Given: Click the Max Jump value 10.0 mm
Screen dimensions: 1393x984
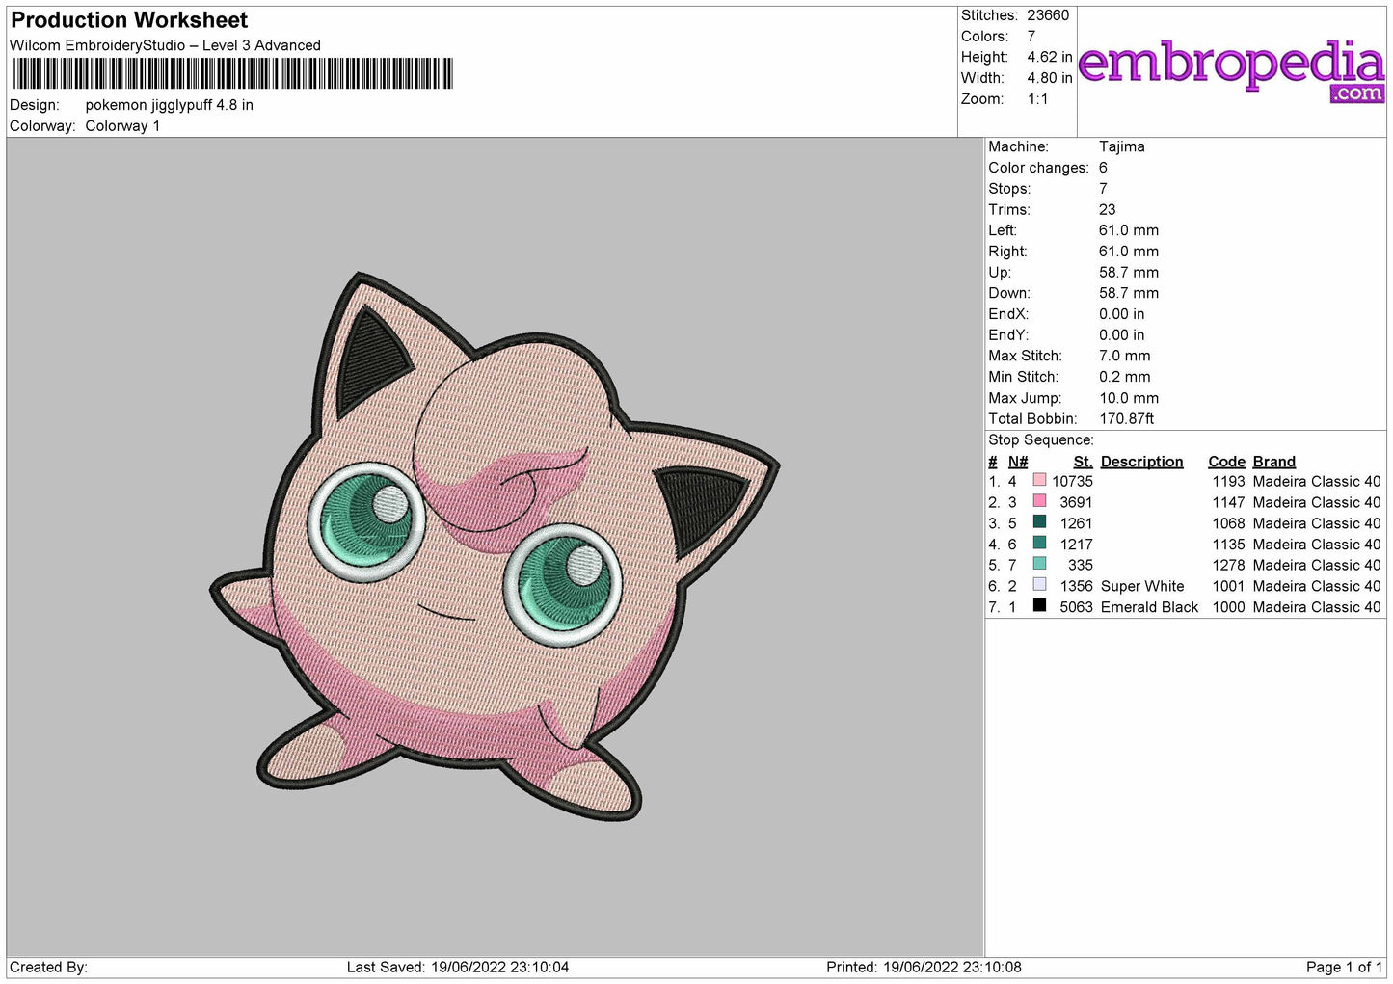Looking at the screenshot, I should [1129, 398].
